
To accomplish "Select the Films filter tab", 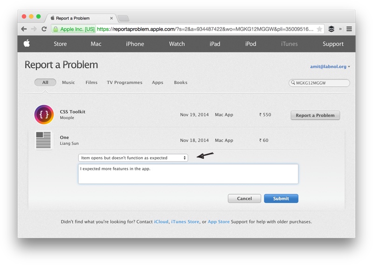I will (x=91, y=83).
